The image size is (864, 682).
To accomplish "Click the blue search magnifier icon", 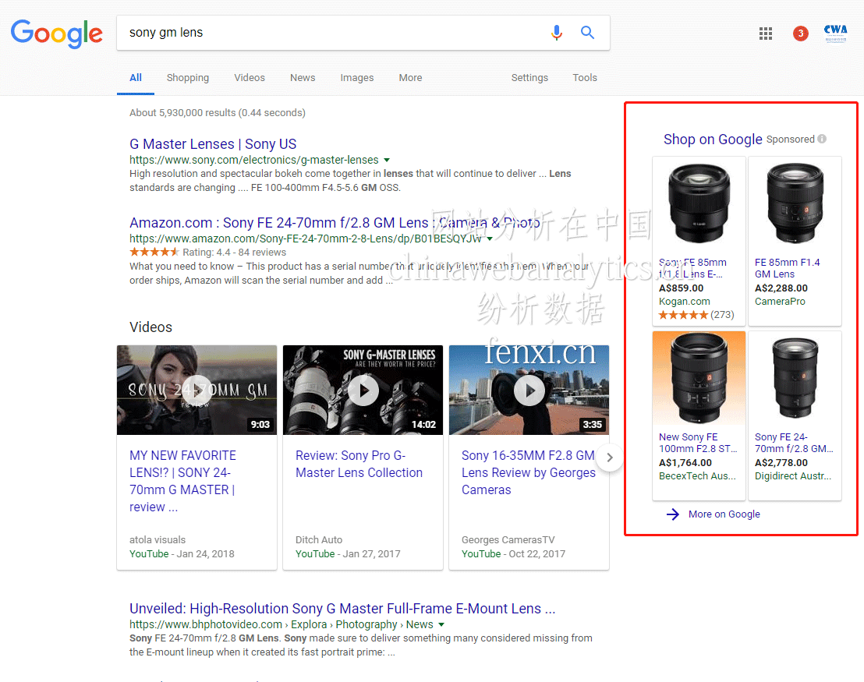I will (588, 33).
